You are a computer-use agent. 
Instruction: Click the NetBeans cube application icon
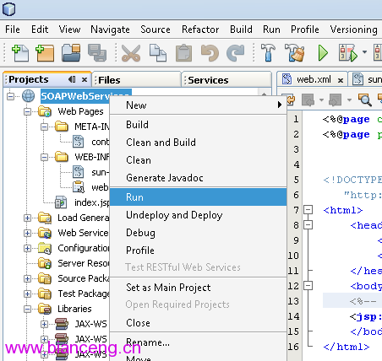(8, 9)
